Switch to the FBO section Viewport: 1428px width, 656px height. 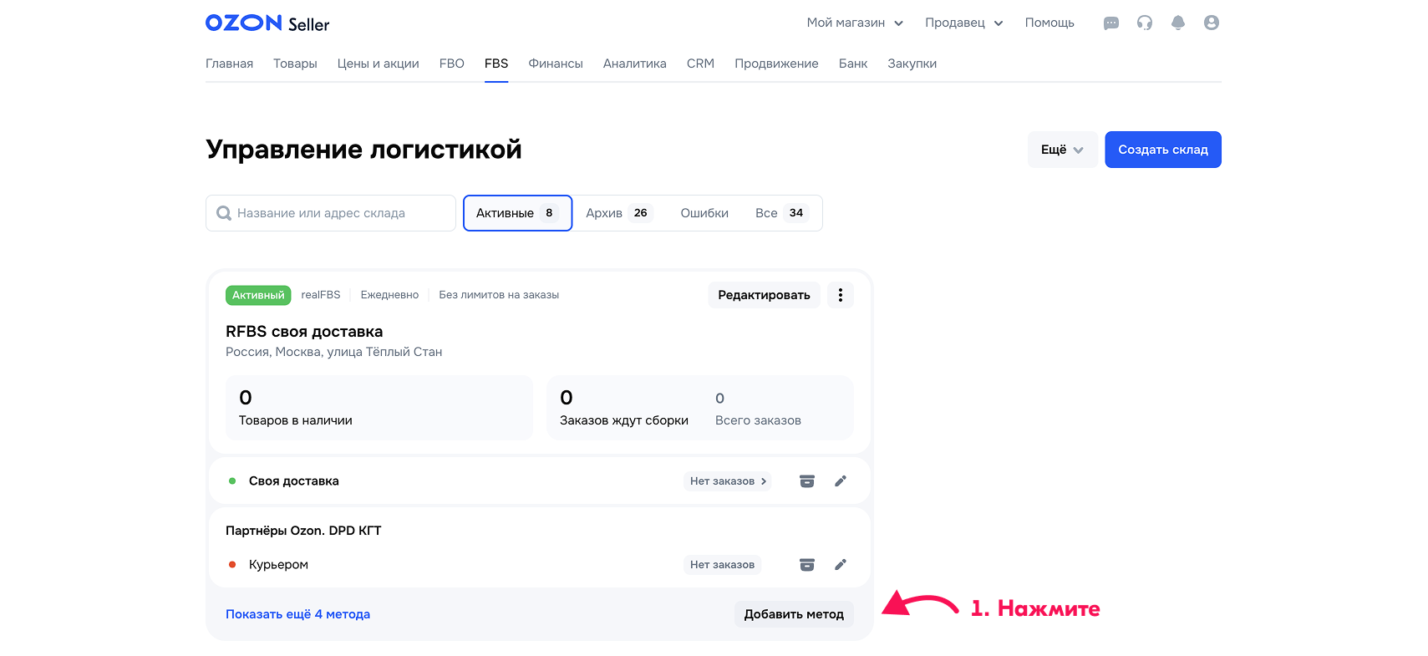pos(452,64)
